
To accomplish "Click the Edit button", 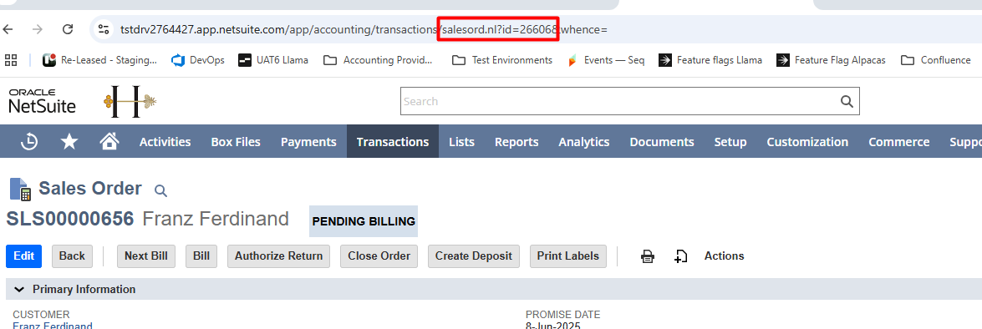I will click(x=23, y=256).
